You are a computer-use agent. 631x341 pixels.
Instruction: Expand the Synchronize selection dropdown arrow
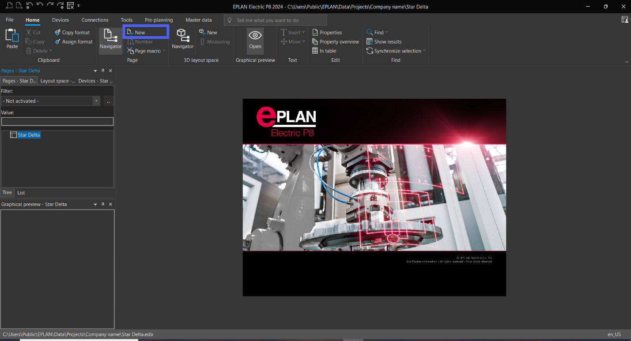click(424, 51)
